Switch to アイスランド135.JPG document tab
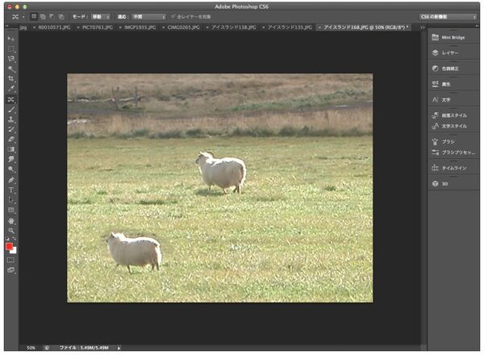484x355 pixels. point(290,27)
